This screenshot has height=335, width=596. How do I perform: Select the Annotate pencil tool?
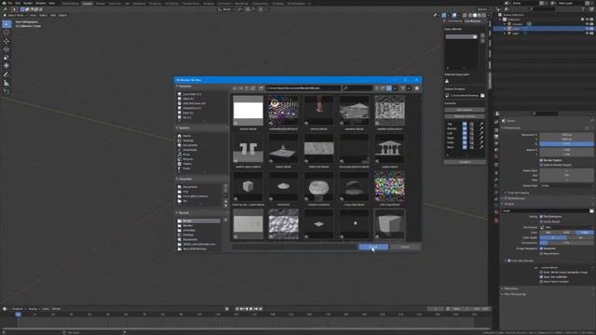click(x=7, y=74)
